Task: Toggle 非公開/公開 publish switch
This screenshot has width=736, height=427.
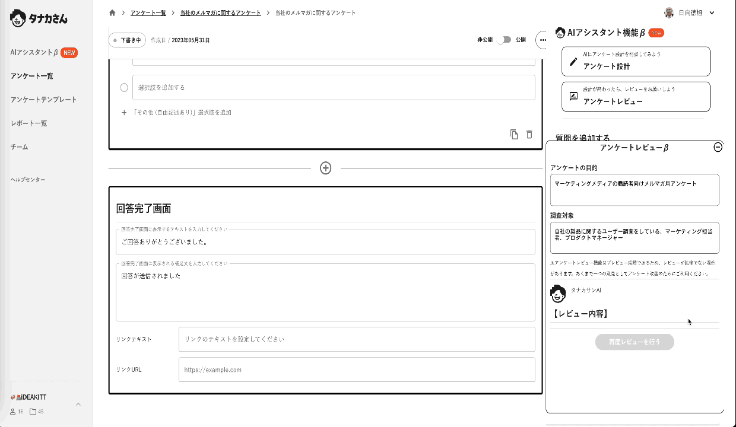Action: (503, 40)
